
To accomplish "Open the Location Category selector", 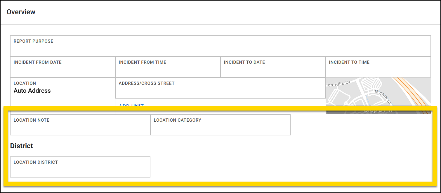I will 220,127.
